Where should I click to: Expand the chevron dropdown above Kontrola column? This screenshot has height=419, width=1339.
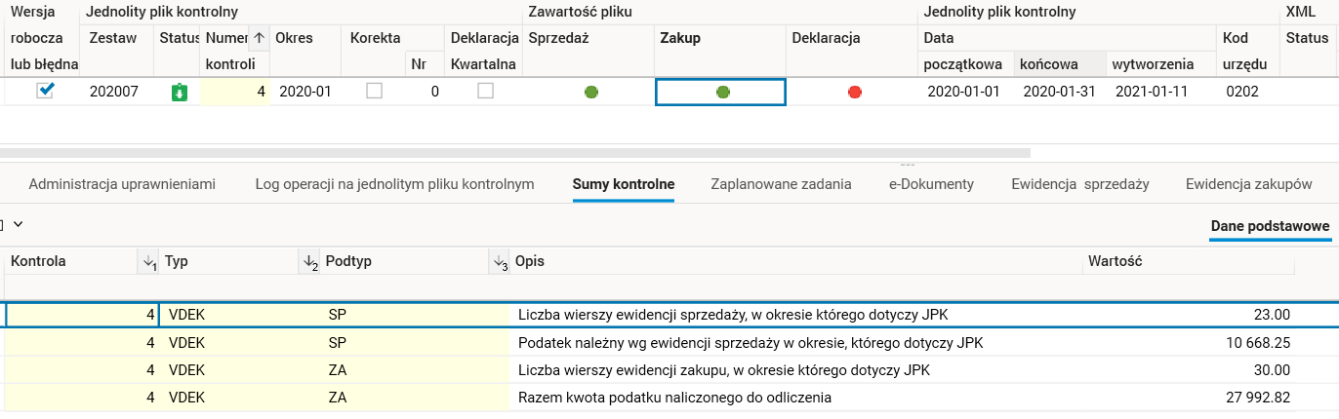(x=18, y=224)
